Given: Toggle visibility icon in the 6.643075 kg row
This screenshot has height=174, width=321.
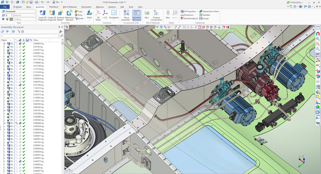Looking at the screenshot, I should coord(16,161).
